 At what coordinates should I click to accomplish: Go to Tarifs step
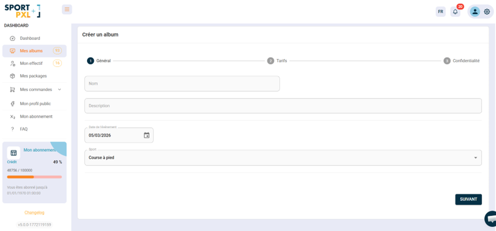tap(277, 61)
